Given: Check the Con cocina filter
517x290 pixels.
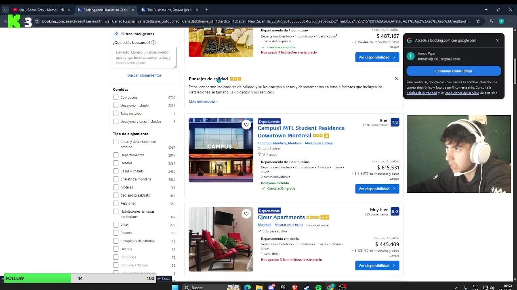Looking at the screenshot, I should coord(116,97).
